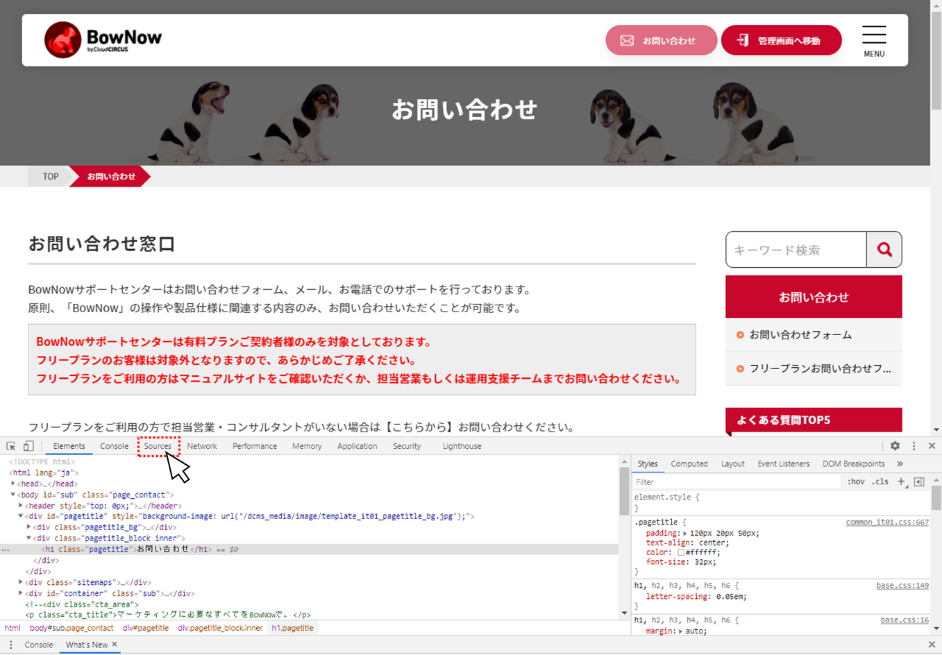Screen dimensions: 942x655
Task: Activate the inspect element picker icon
Action: click(11, 446)
